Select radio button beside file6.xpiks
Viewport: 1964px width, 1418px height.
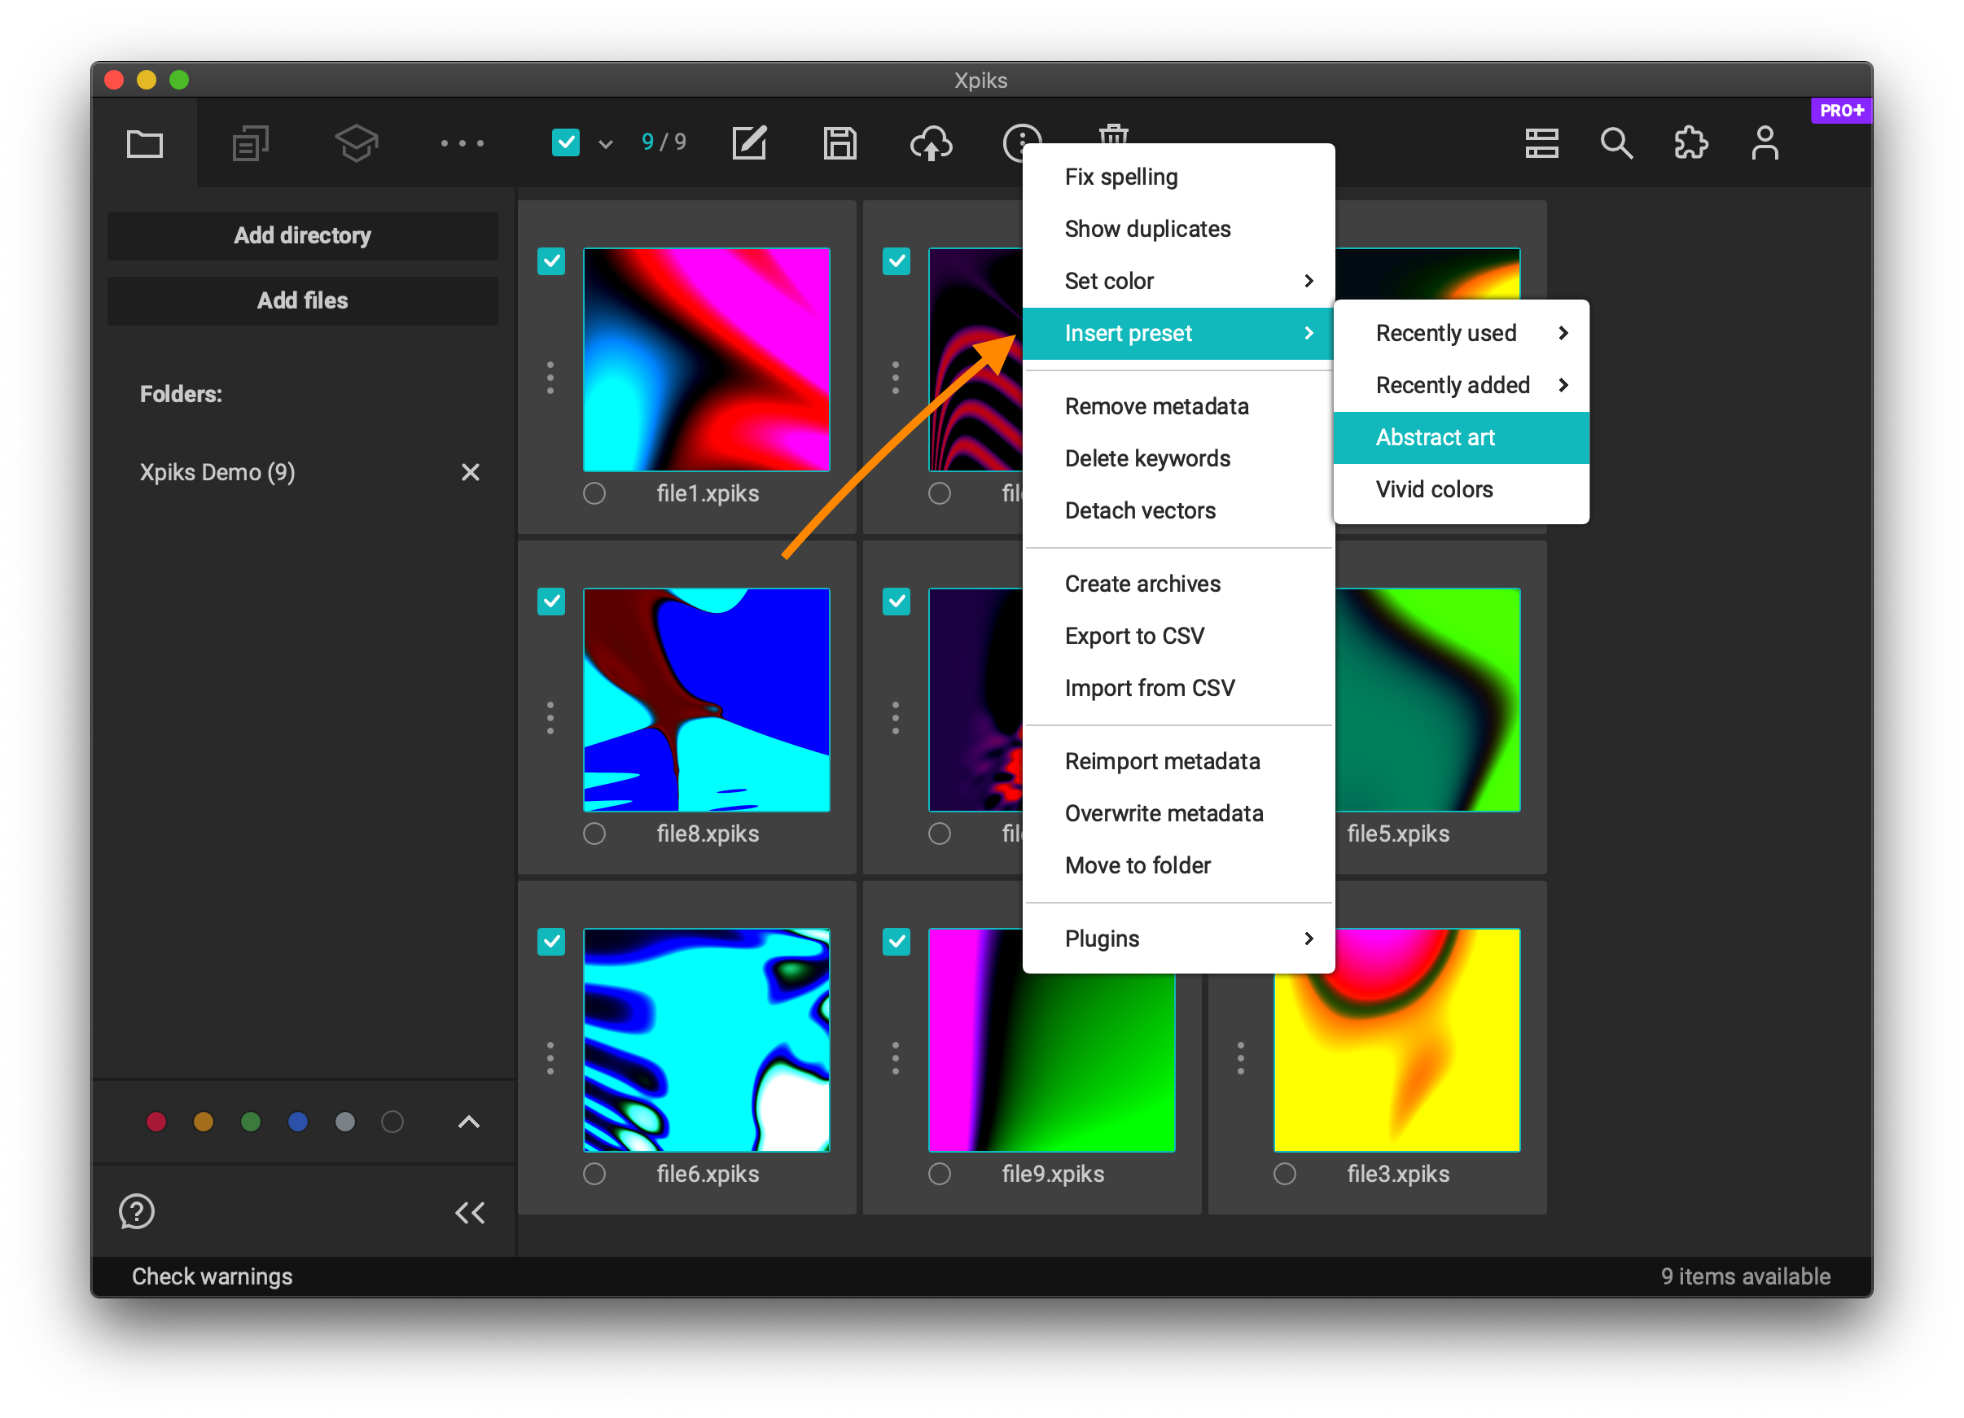(594, 1174)
